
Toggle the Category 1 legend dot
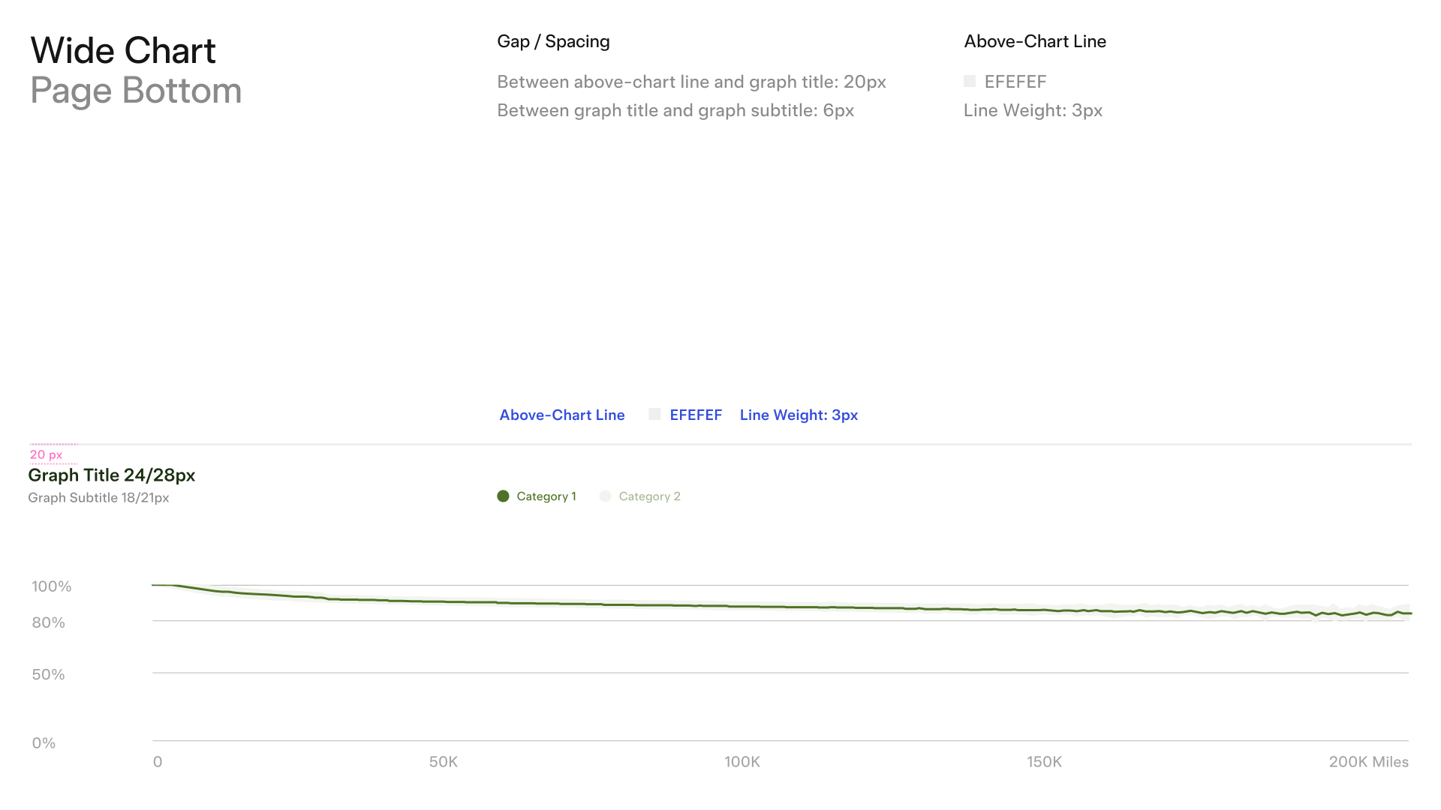503,496
